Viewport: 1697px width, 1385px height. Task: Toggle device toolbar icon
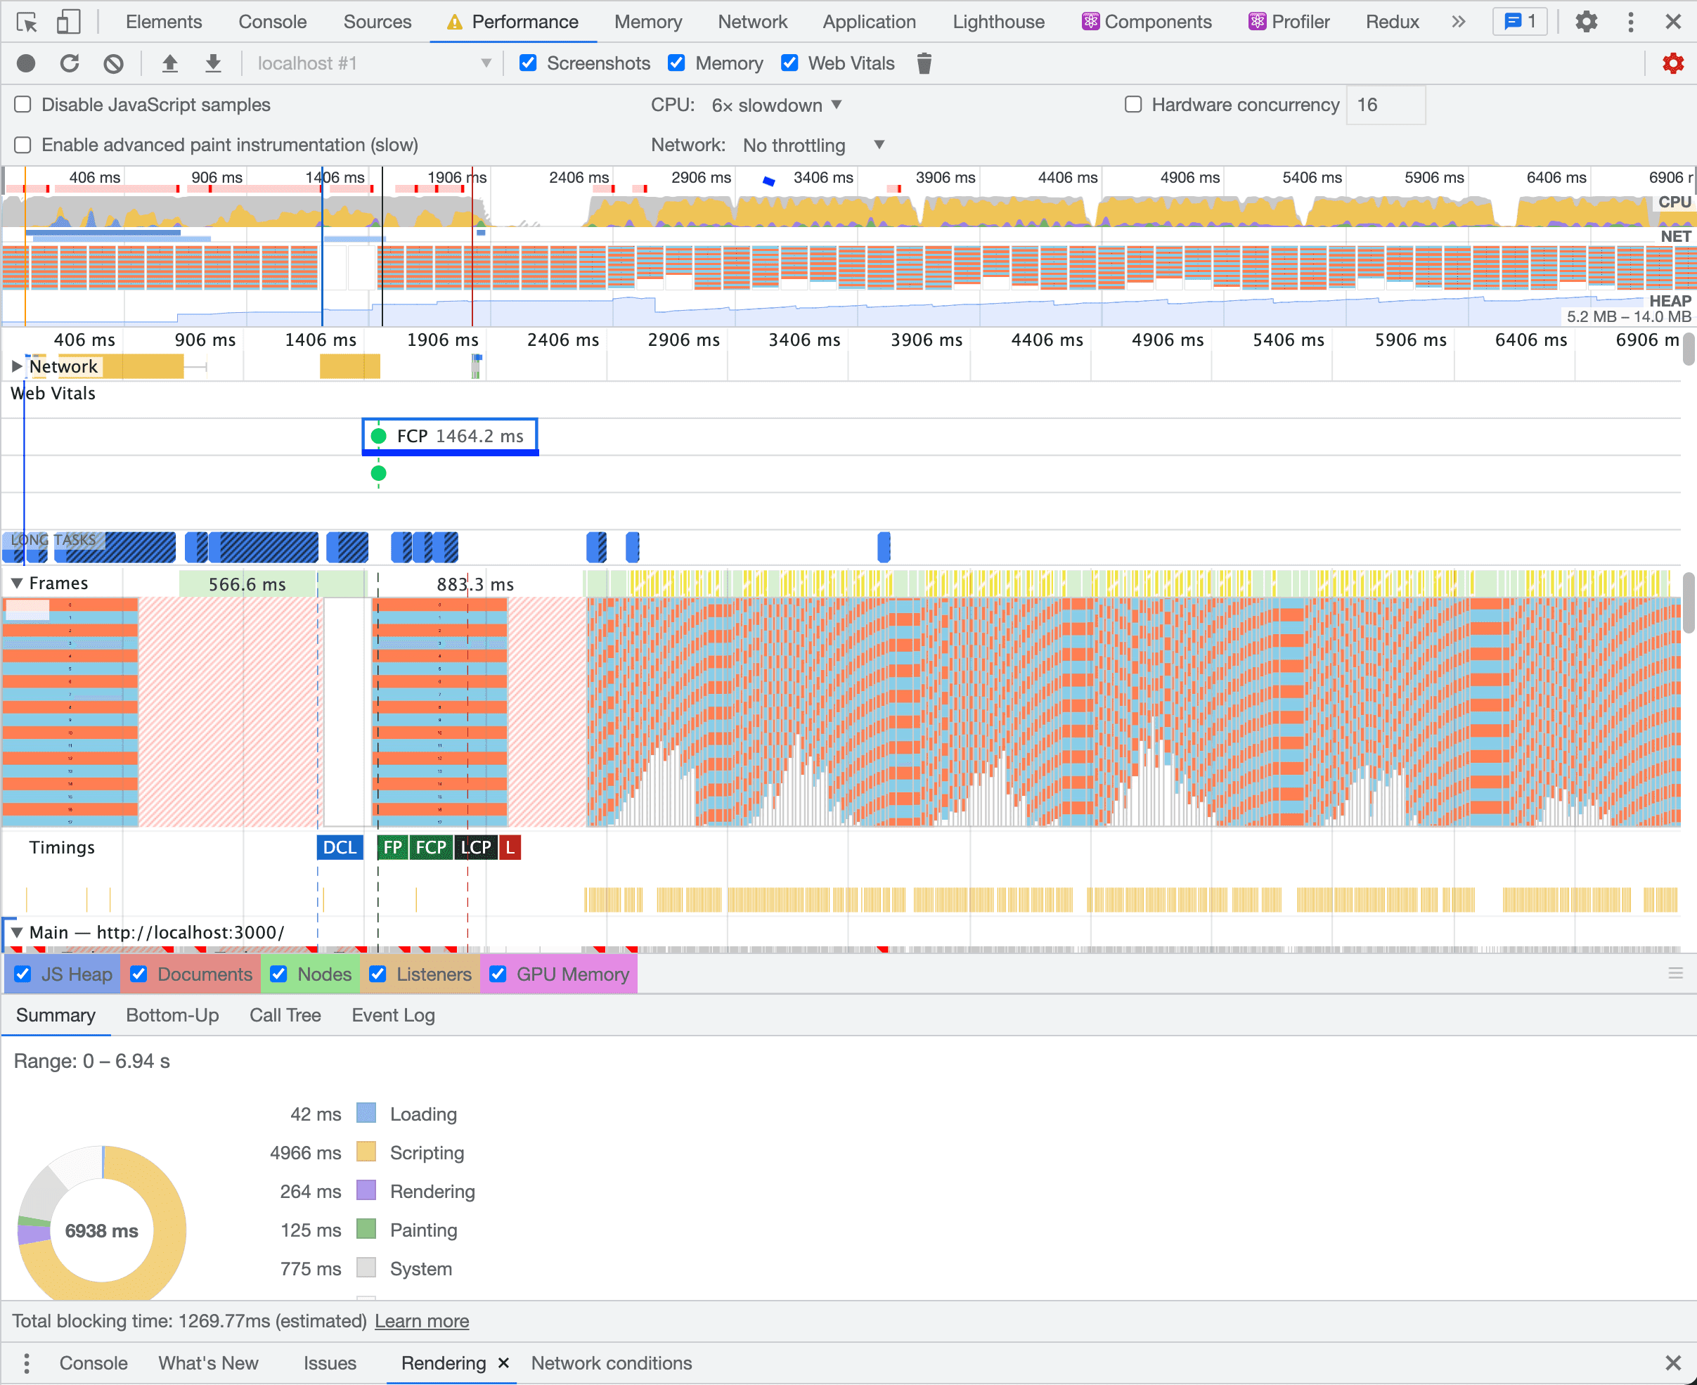tap(69, 22)
